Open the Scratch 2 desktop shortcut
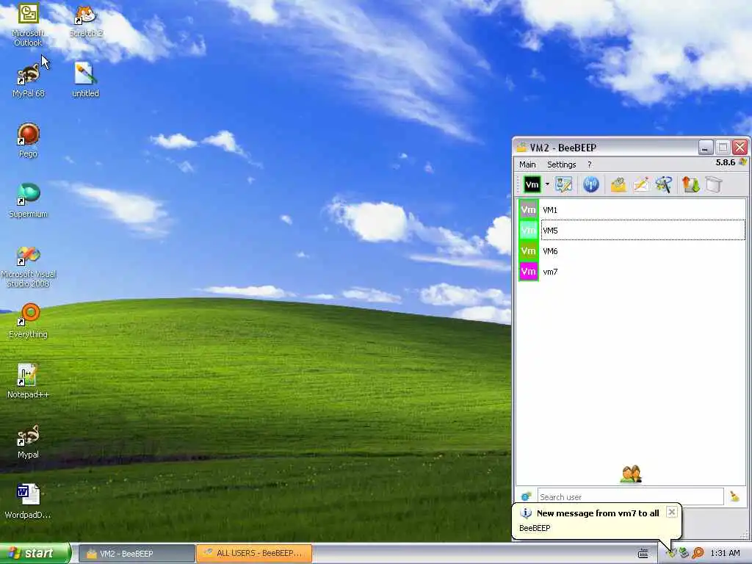Image resolution: width=752 pixels, height=564 pixels. pyautogui.click(x=86, y=21)
